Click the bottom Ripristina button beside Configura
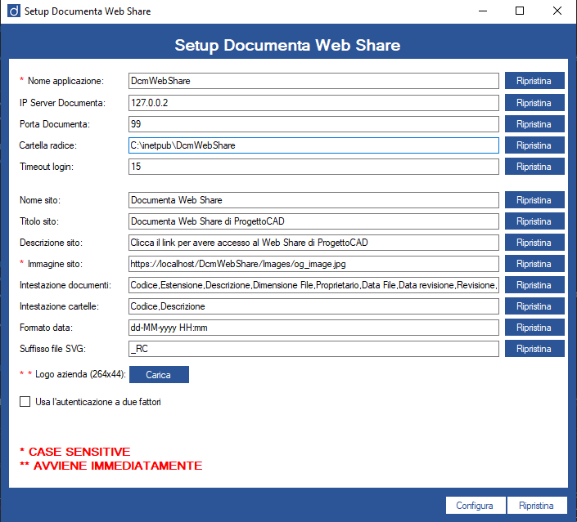Image resolution: width=577 pixels, height=522 pixels. (x=537, y=506)
